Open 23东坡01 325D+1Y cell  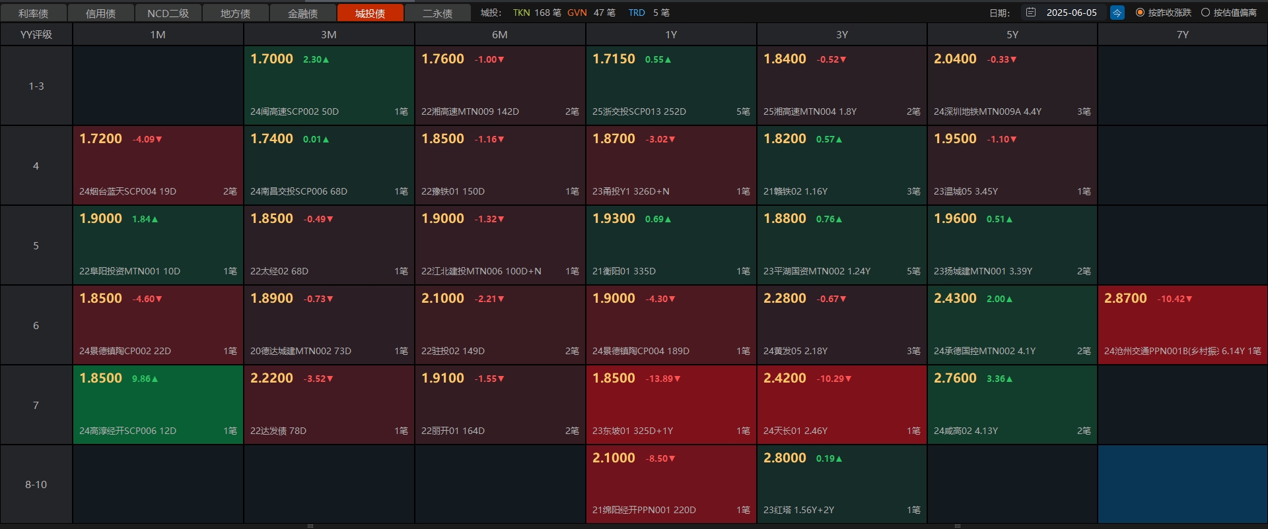(x=671, y=405)
